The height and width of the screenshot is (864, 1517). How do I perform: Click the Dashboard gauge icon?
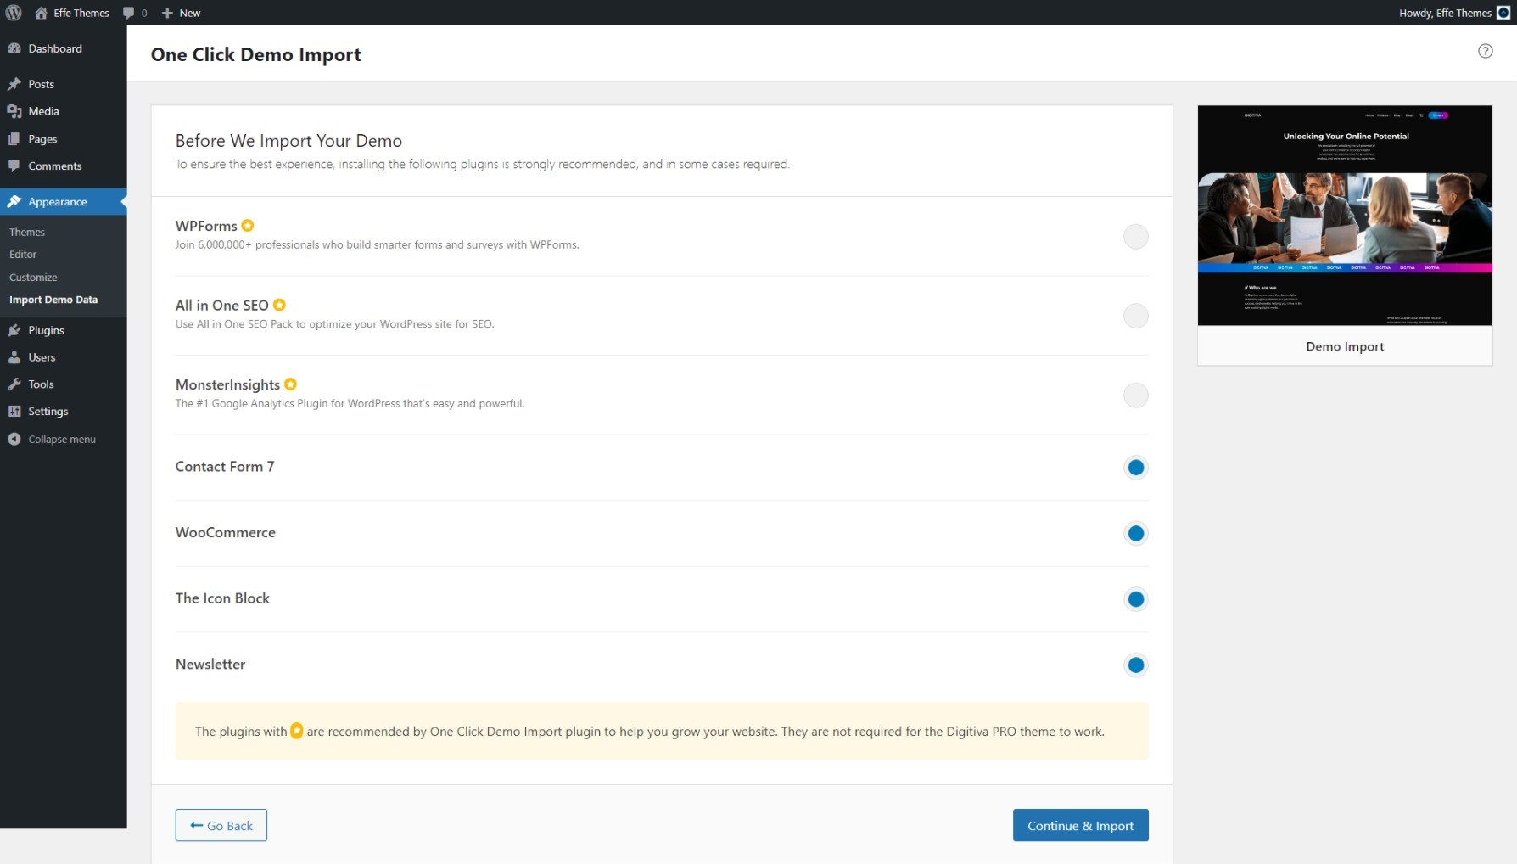(x=14, y=48)
